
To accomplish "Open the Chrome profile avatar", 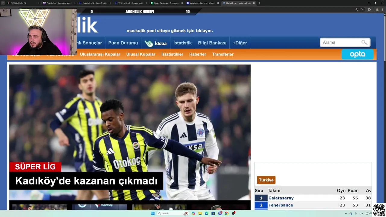I will point(377,10).
